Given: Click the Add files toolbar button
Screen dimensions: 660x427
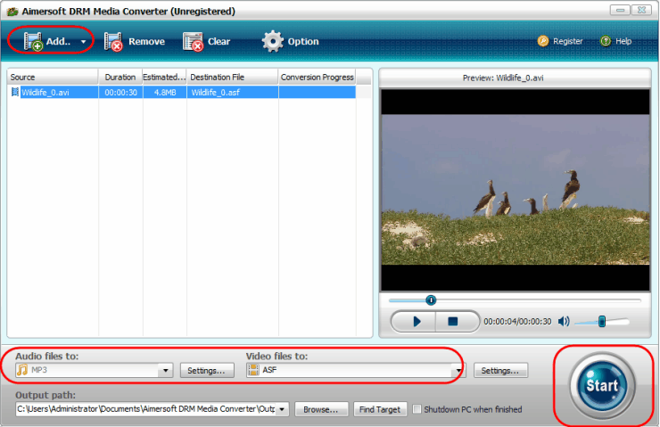Looking at the screenshot, I should click(x=47, y=41).
